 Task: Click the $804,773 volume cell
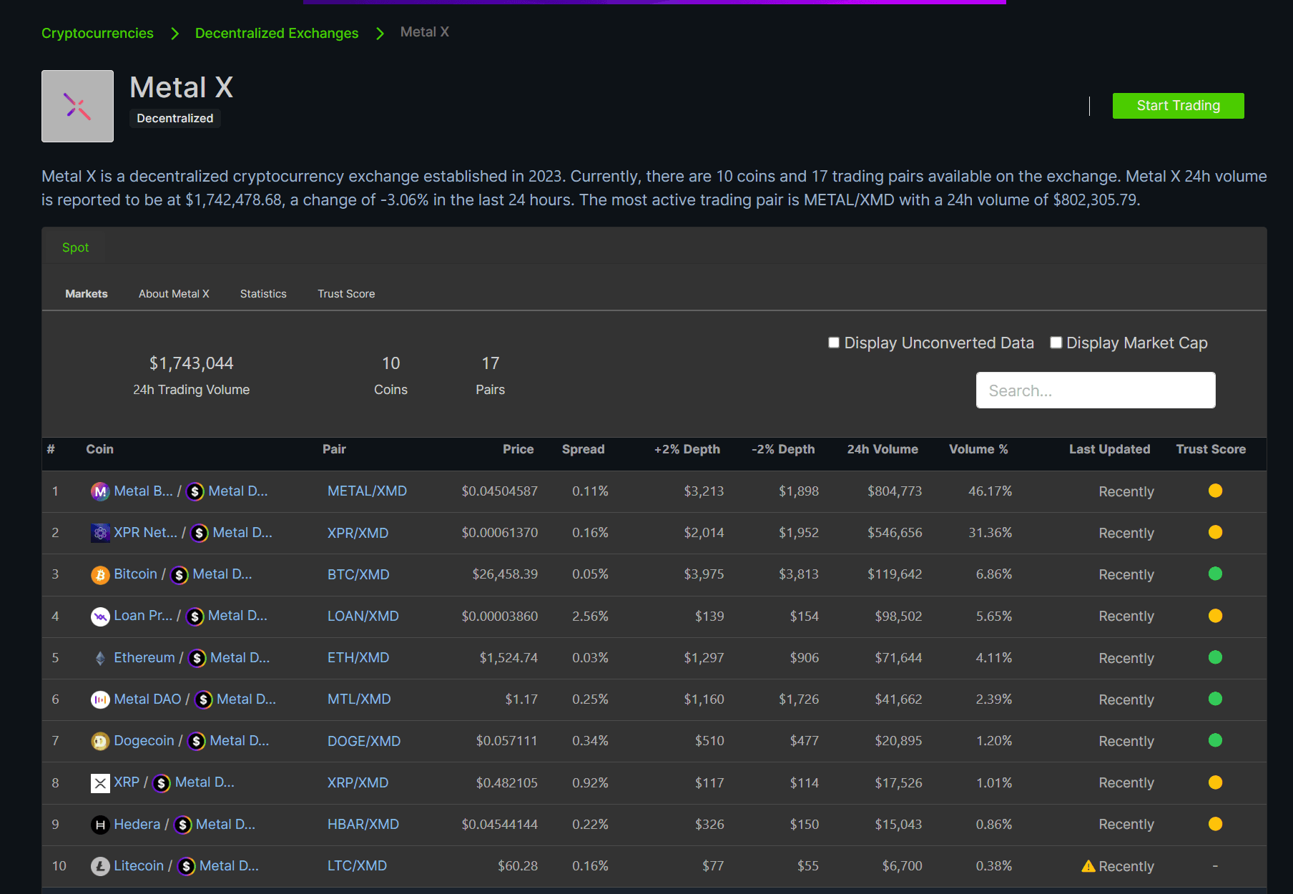coord(895,491)
